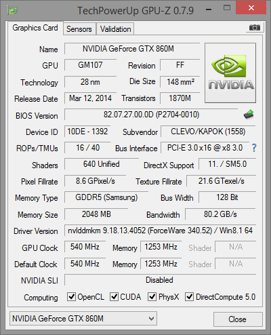Click the NVIDIA logo image
This screenshot has height=335, width=271.
(x=230, y=73)
